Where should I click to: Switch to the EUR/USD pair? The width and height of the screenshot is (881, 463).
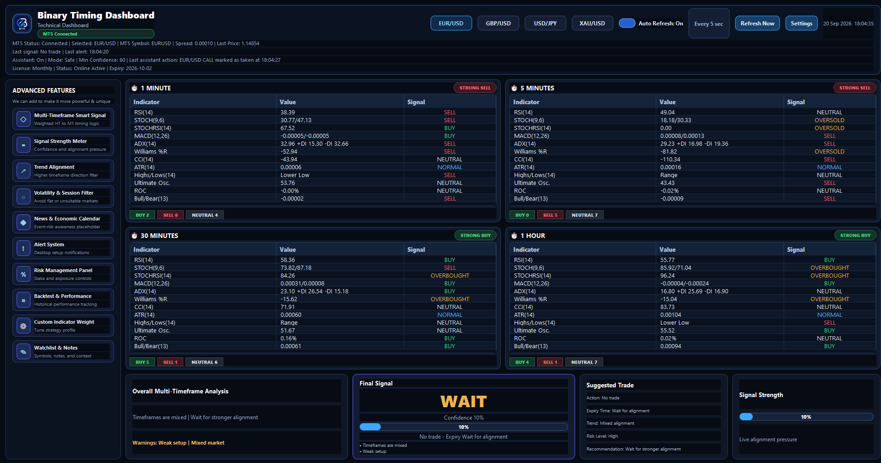click(x=451, y=23)
